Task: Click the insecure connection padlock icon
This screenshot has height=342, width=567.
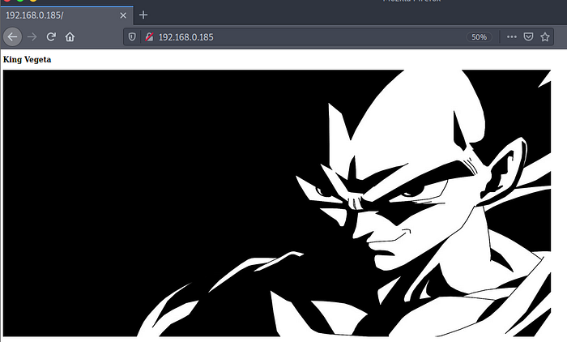Action: pyautogui.click(x=148, y=36)
